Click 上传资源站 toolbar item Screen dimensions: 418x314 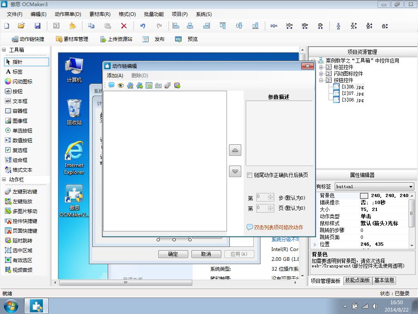116,39
